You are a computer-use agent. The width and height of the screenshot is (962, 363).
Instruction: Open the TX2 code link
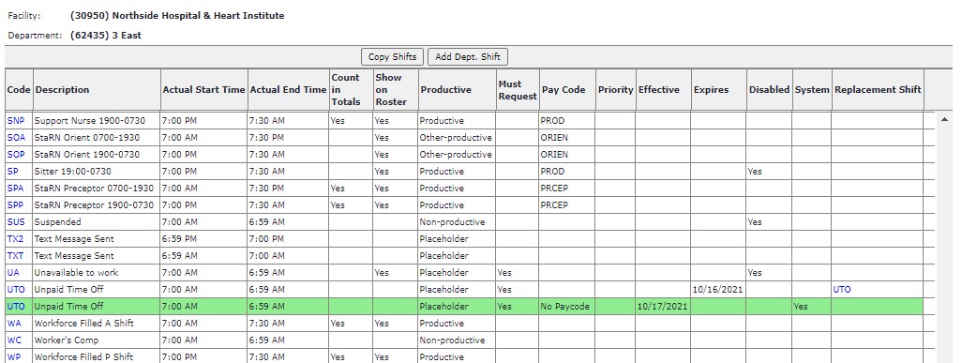click(15, 239)
